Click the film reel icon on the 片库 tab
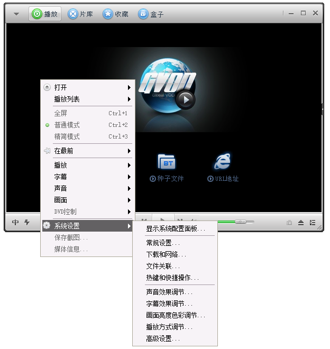 pos(72,14)
